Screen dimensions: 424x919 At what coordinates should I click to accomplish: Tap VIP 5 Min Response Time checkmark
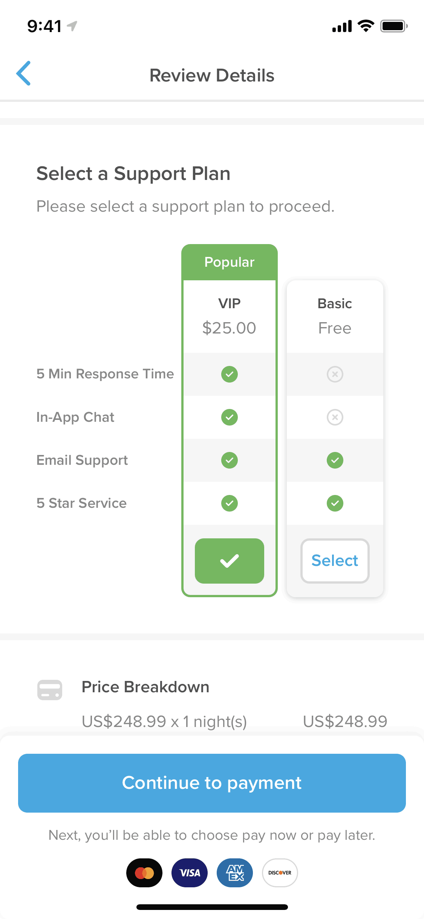tap(230, 374)
